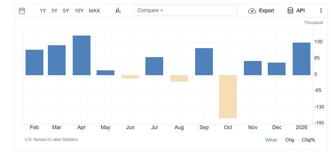The height and width of the screenshot is (156, 331).
Task: Click the Compare + input field
Action: tap(185, 11)
